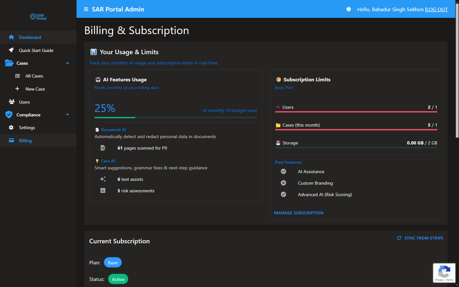Screen dimensions: 459x287
Task: Open the All Cases list
Action: (34, 76)
